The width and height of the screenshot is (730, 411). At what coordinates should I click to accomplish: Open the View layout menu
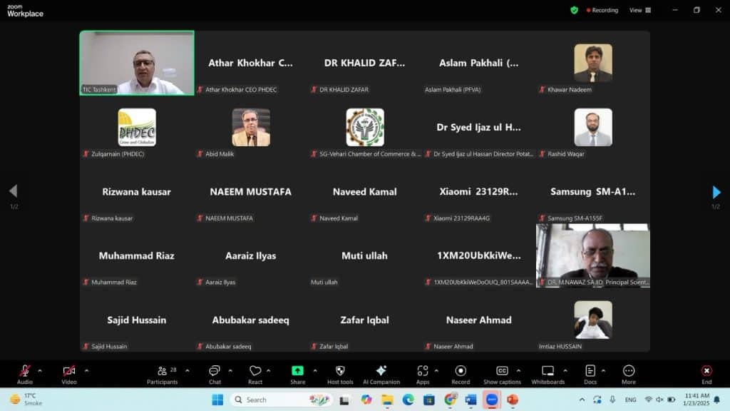pyautogui.click(x=639, y=10)
